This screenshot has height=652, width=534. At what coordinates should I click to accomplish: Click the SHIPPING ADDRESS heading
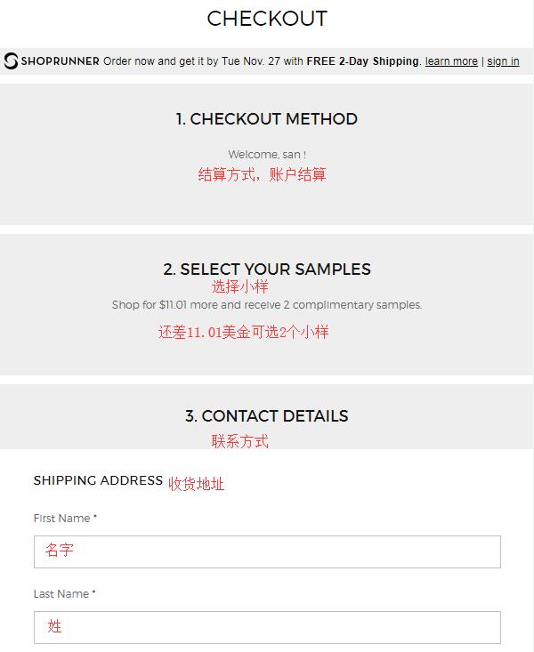tap(98, 480)
